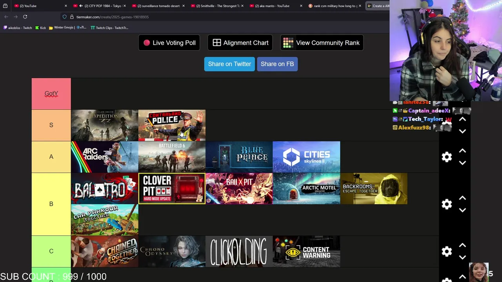Open the tab list icon
The image size is (502, 282).
[5, 6]
